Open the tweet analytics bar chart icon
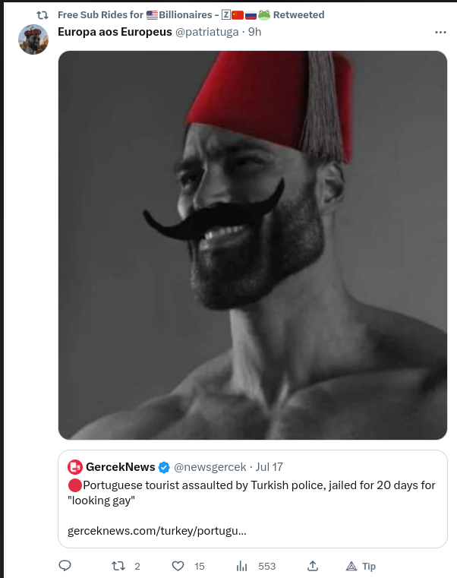The image size is (457, 578). tap(242, 566)
